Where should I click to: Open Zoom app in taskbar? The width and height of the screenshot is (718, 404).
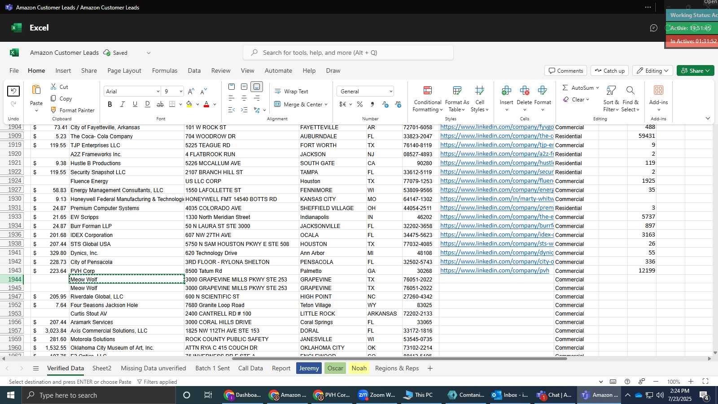(377, 395)
